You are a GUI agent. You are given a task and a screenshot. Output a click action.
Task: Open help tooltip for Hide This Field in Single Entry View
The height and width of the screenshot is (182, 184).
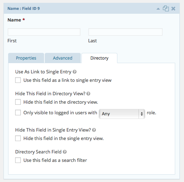(94, 130)
